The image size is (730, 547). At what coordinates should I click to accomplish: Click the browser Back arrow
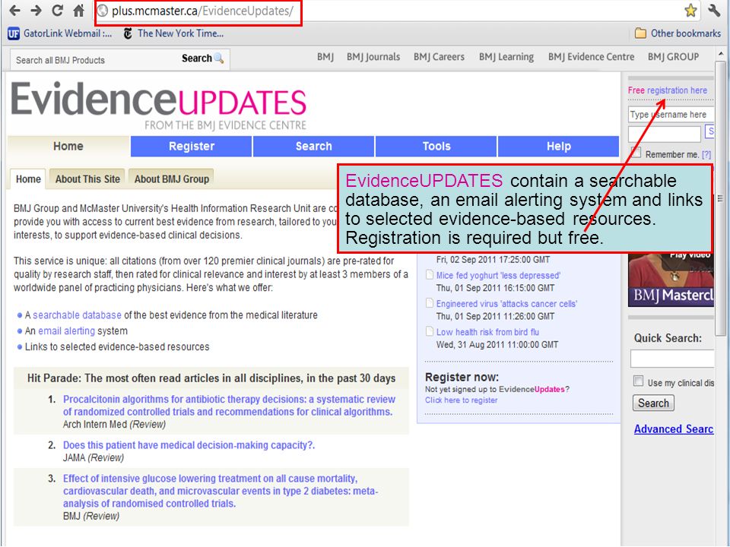point(14,11)
